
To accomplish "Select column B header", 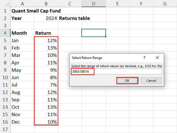I will (46, 4).
